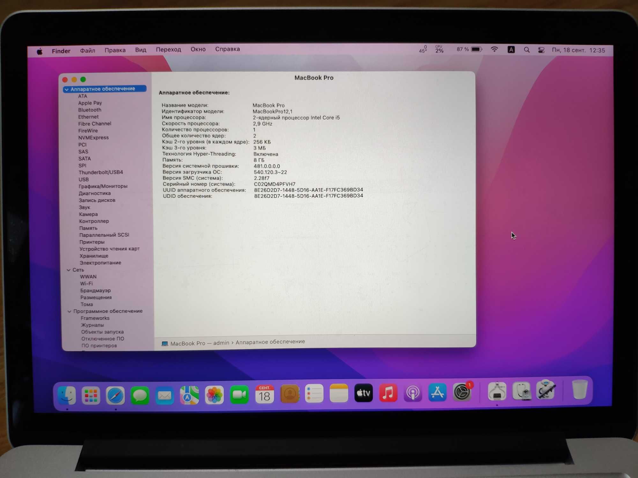The width and height of the screenshot is (638, 478).
Task: Select Журналы in the sidebar
Action: pos(93,325)
